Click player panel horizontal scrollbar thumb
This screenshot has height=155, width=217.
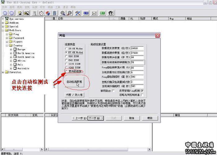88,149
